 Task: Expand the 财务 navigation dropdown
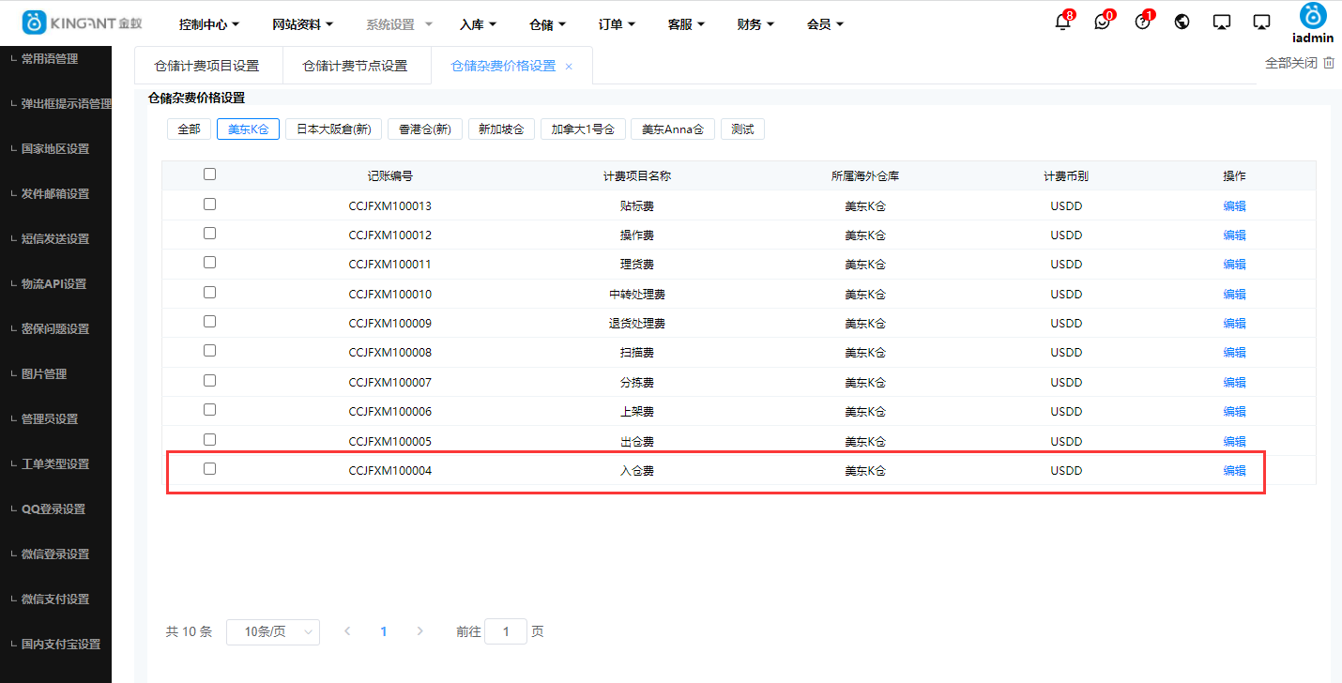755,23
